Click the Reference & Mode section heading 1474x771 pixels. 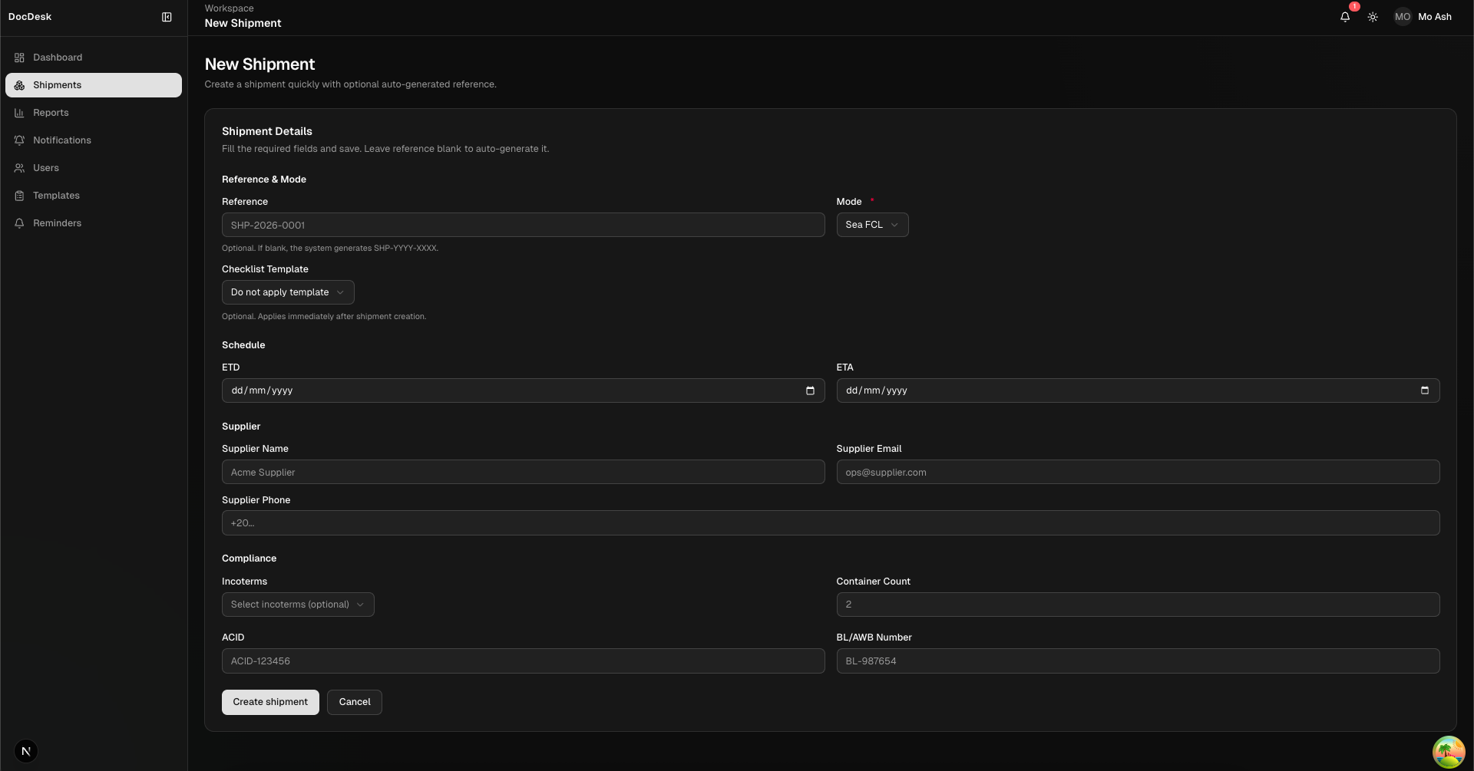click(x=264, y=180)
